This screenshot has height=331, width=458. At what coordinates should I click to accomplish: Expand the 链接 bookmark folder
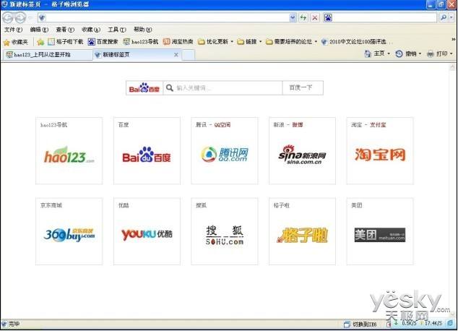249,42
